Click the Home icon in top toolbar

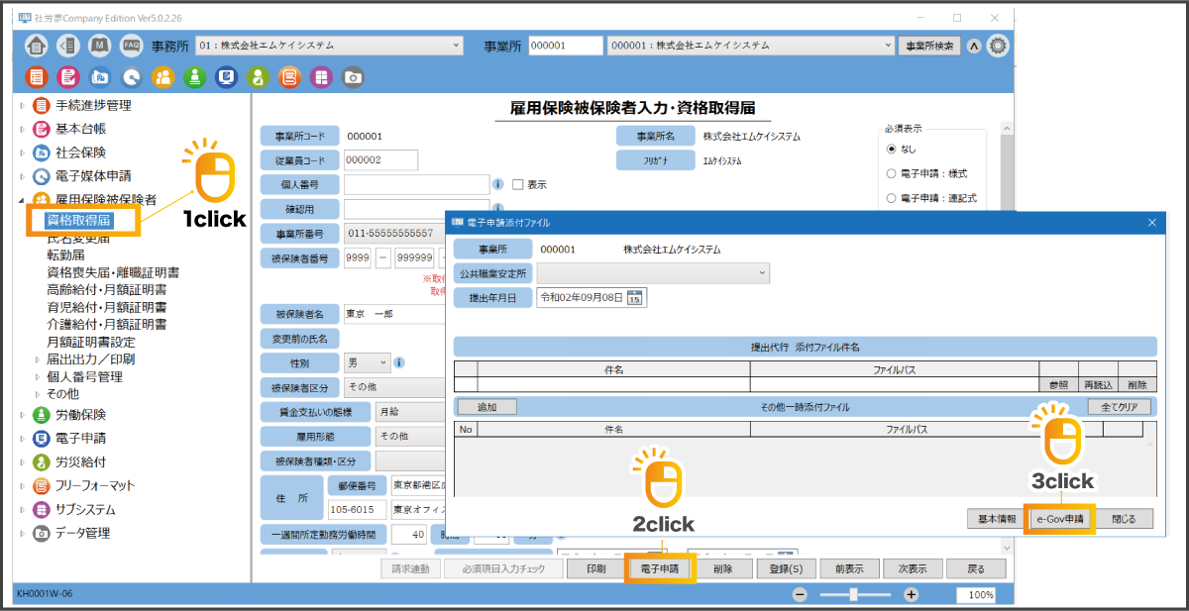tap(37, 46)
